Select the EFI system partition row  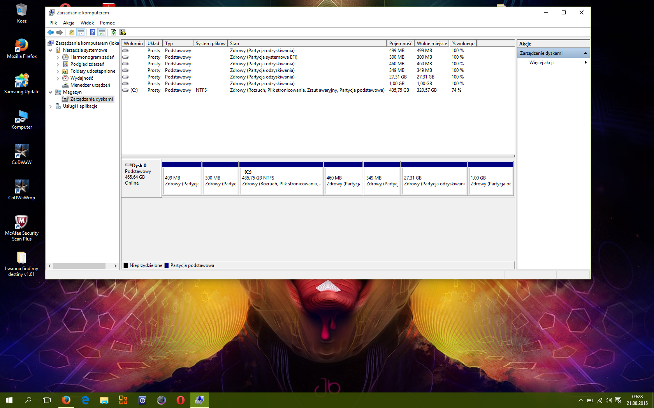tap(318, 57)
